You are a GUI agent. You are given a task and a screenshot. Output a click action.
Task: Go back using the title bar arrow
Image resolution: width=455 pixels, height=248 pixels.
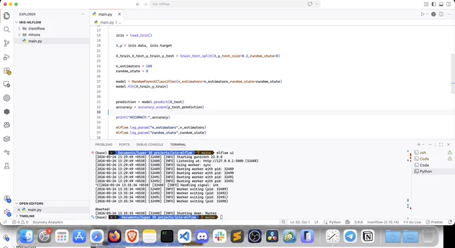(138, 4)
